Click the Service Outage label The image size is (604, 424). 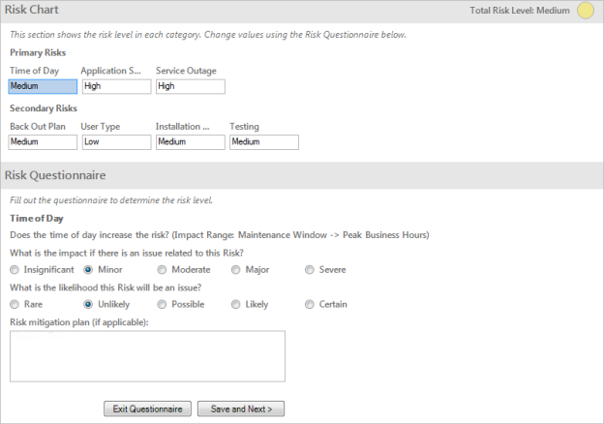(186, 71)
